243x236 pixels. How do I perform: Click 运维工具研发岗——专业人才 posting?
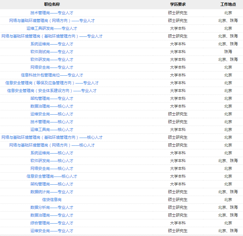(52, 28)
